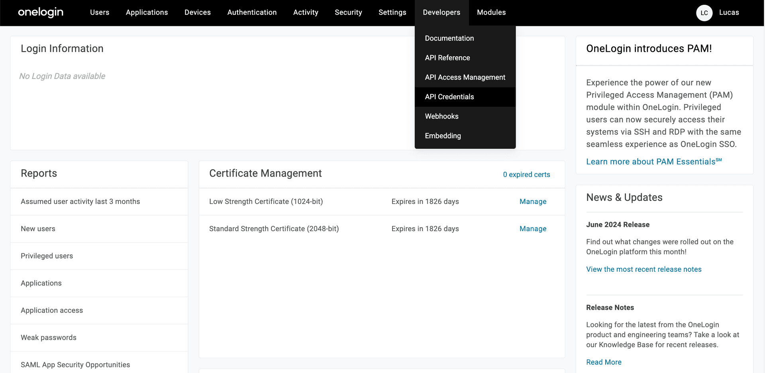Manage the Low Strength Certificate
765x373 pixels.
(x=533, y=202)
